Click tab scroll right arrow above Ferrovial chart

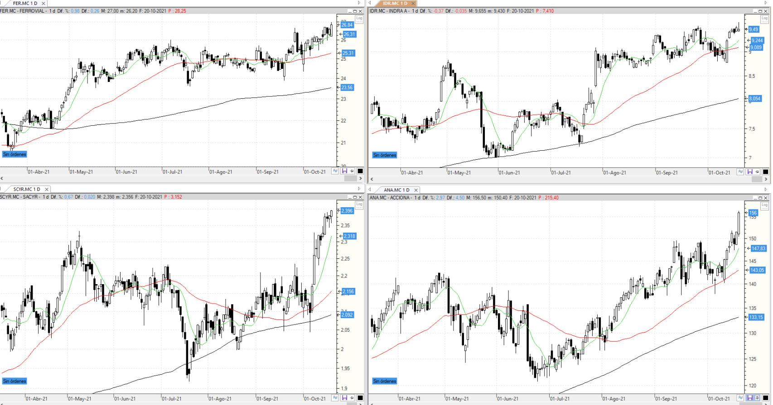(359, 3)
